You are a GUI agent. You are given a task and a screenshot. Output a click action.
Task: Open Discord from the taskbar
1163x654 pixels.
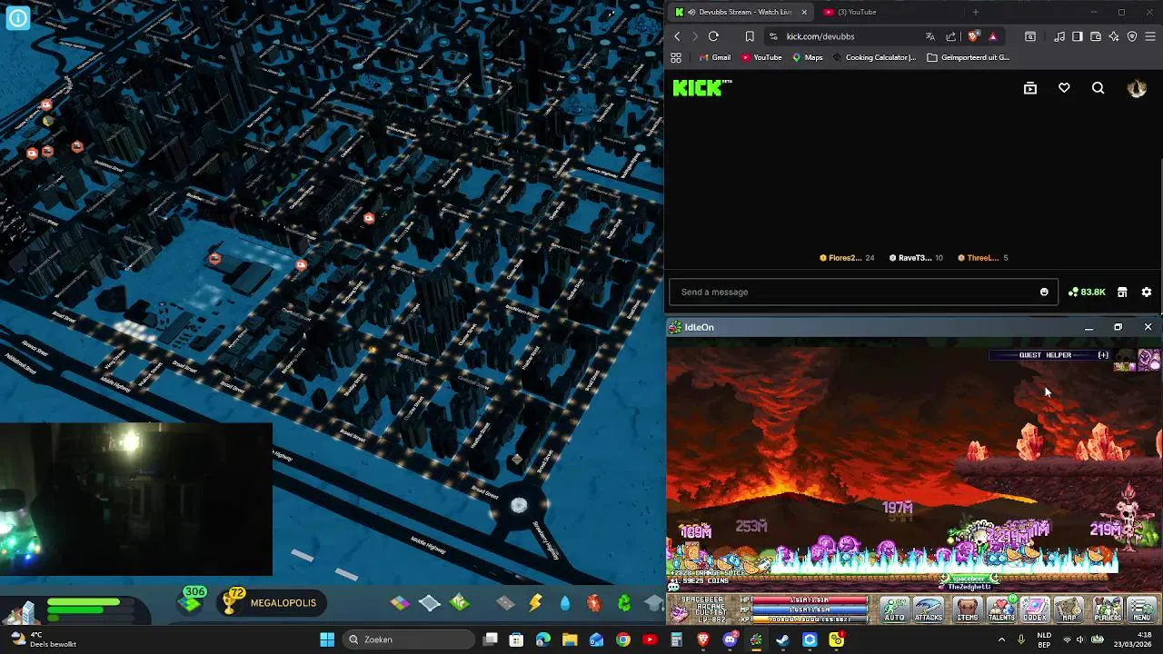(730, 639)
